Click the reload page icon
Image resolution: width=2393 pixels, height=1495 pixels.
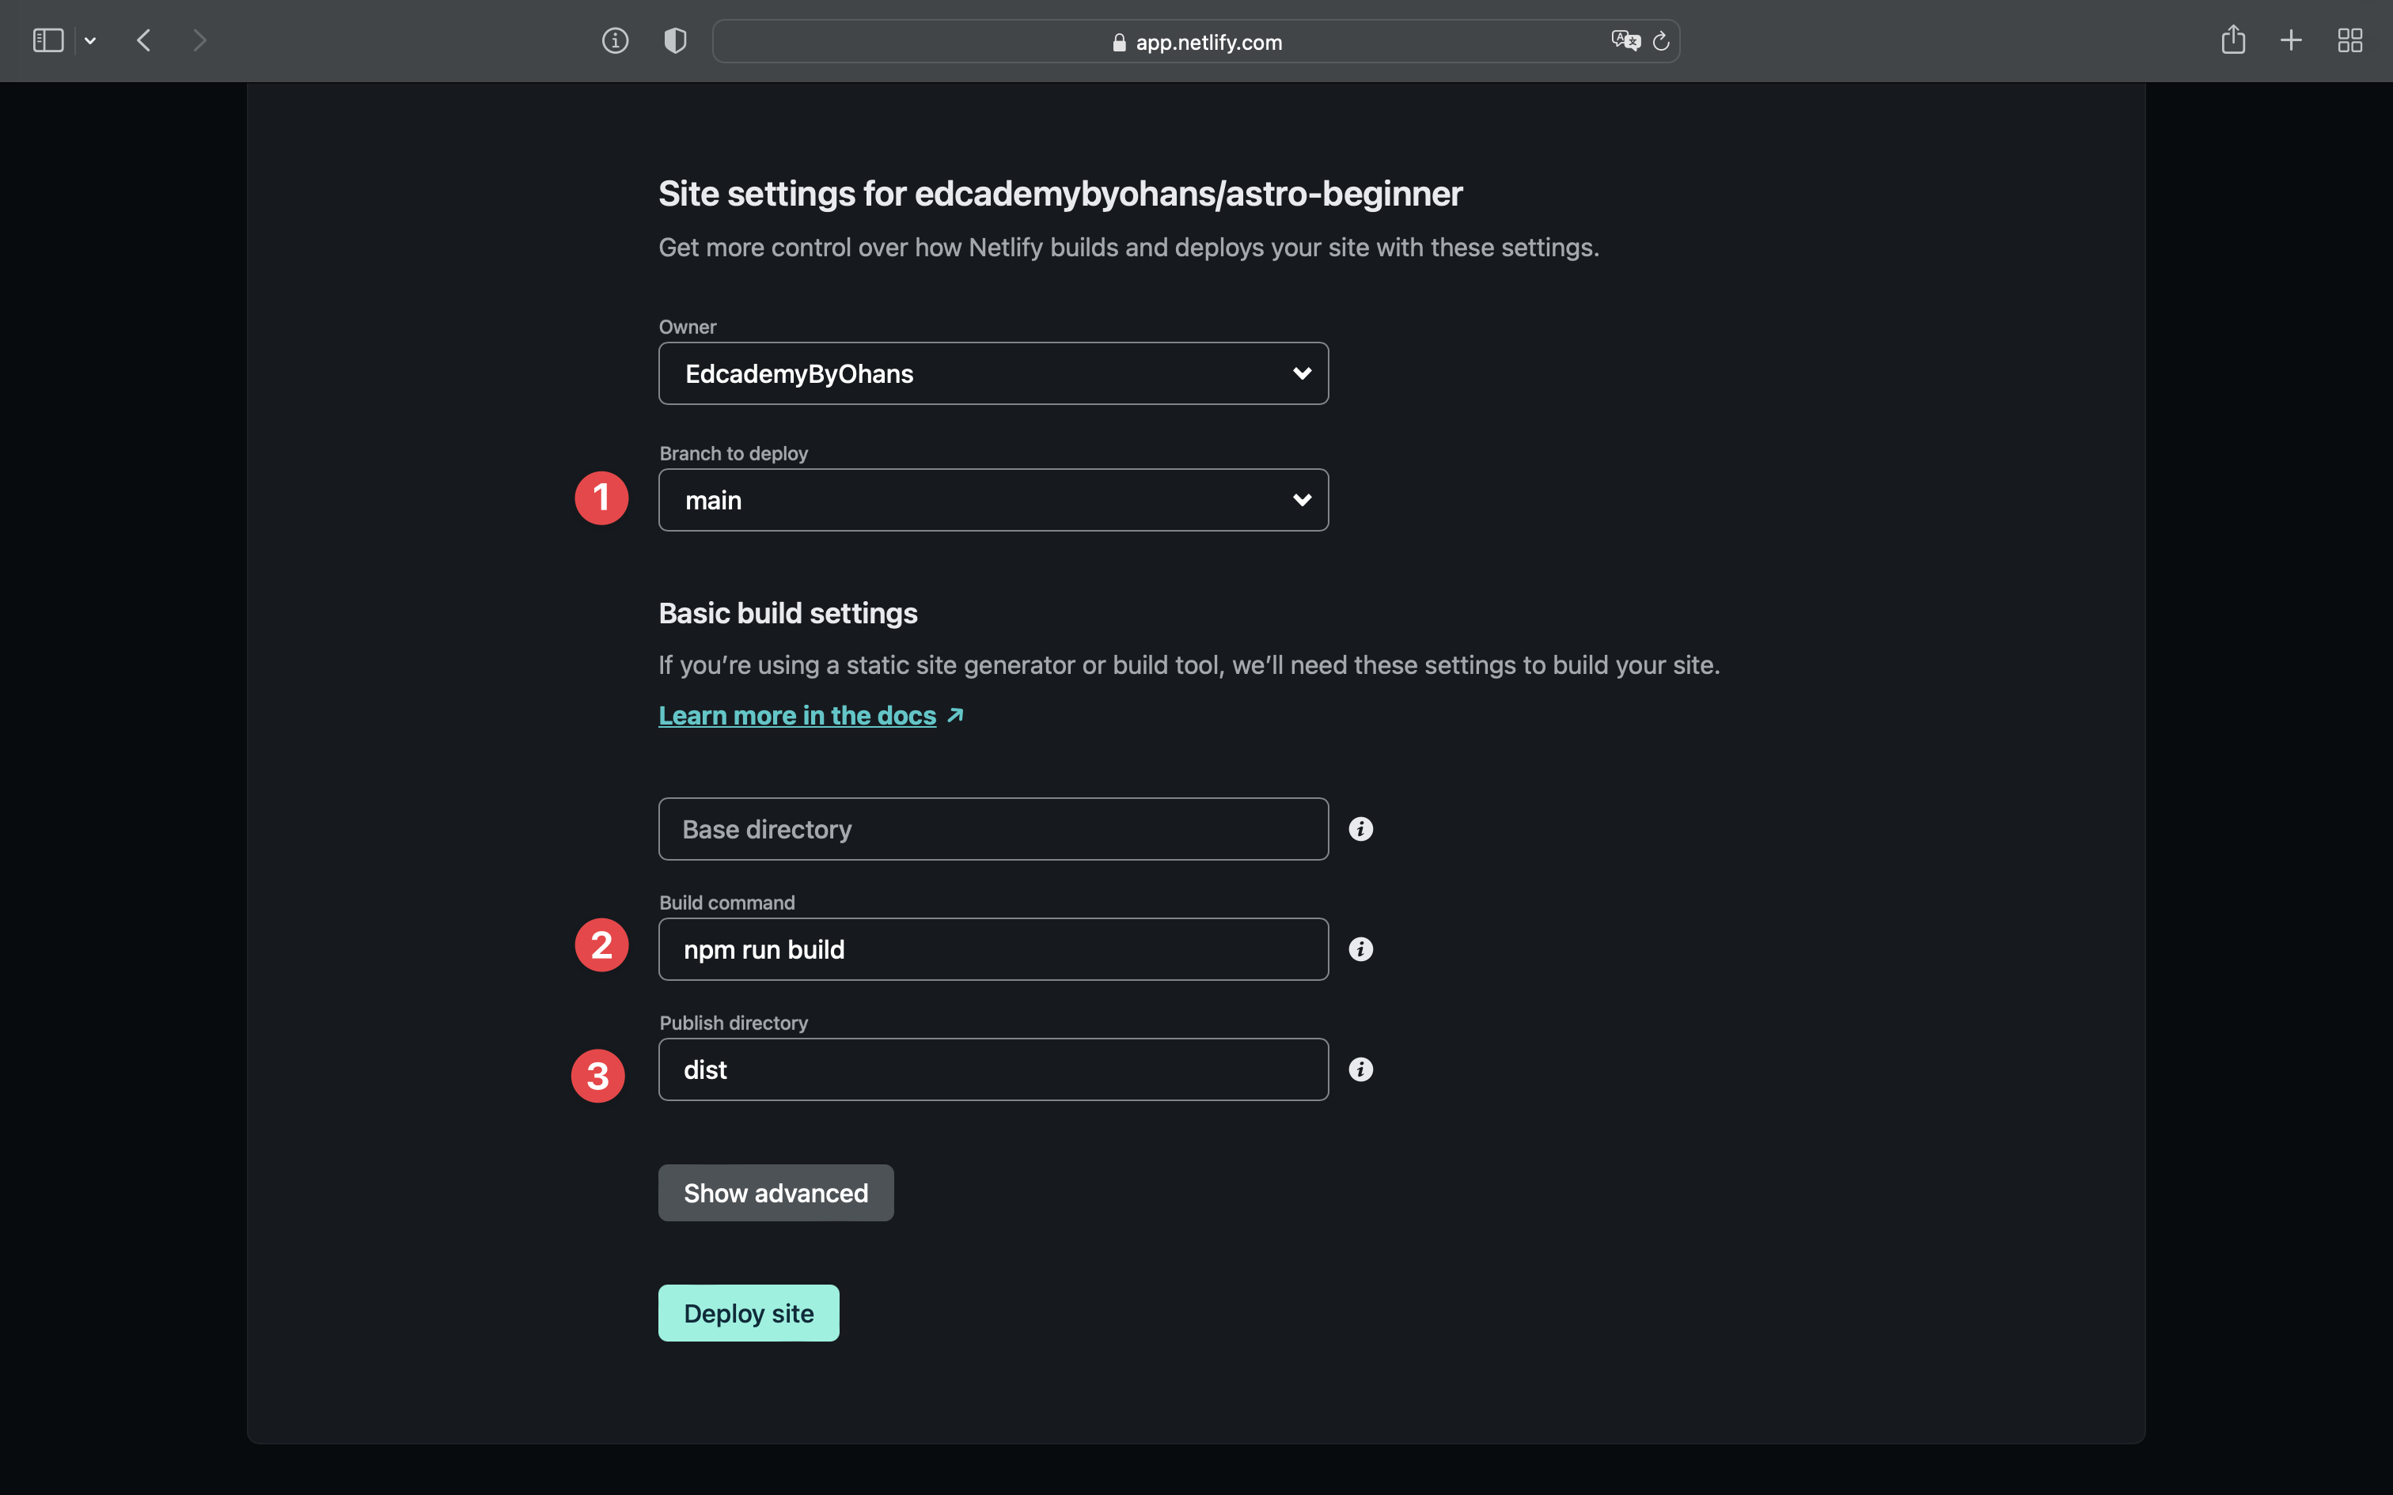pos(1659,40)
